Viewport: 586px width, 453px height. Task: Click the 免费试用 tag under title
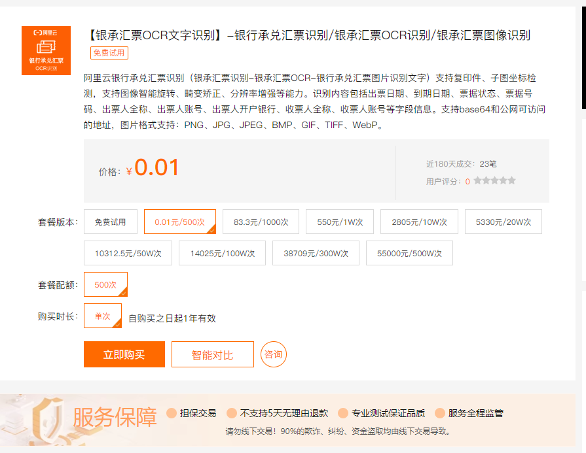click(109, 53)
